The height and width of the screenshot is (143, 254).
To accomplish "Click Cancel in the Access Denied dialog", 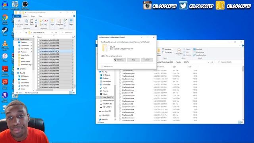I will 147,60.
